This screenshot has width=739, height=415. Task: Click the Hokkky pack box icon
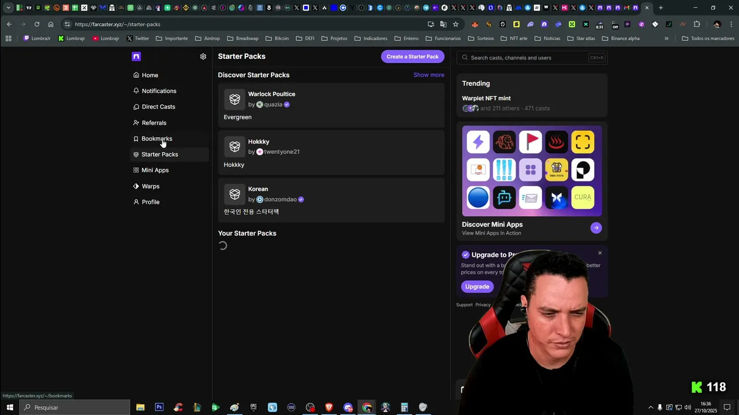click(234, 146)
